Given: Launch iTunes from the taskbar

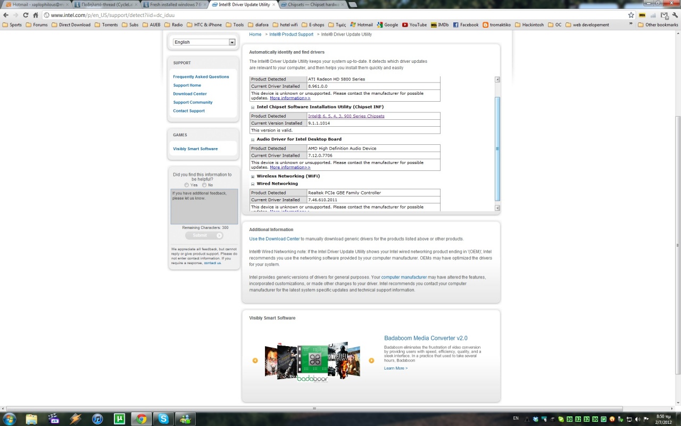Looking at the screenshot, I should coord(97,419).
